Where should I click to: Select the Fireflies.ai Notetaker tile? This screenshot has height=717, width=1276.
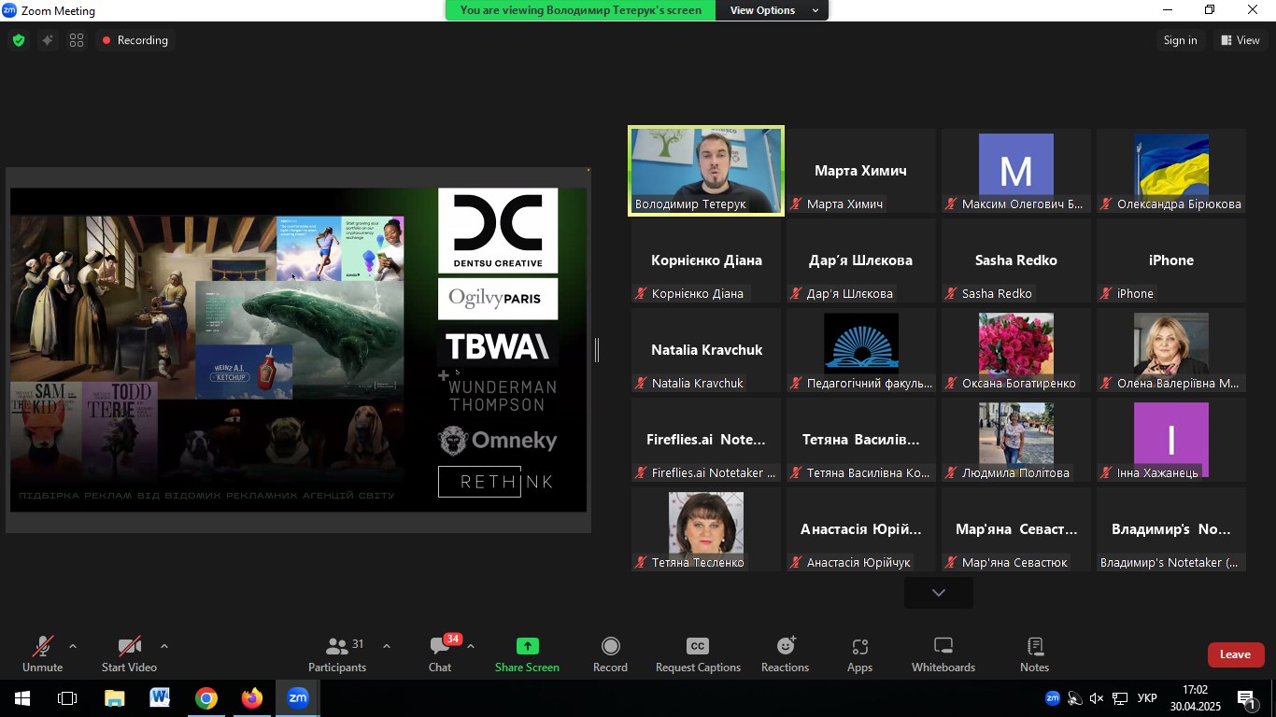[706, 440]
